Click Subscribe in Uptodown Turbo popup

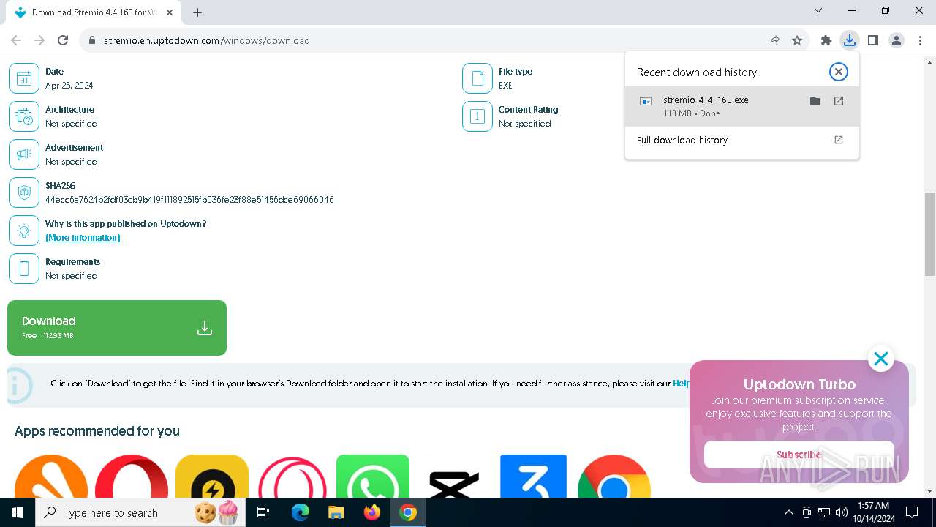click(799, 455)
